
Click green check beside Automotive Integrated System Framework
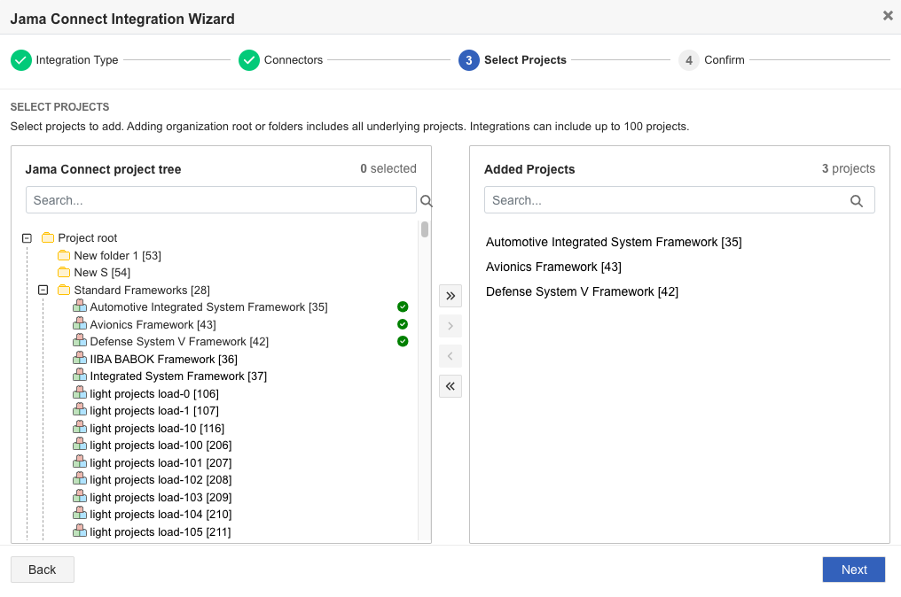pos(403,306)
